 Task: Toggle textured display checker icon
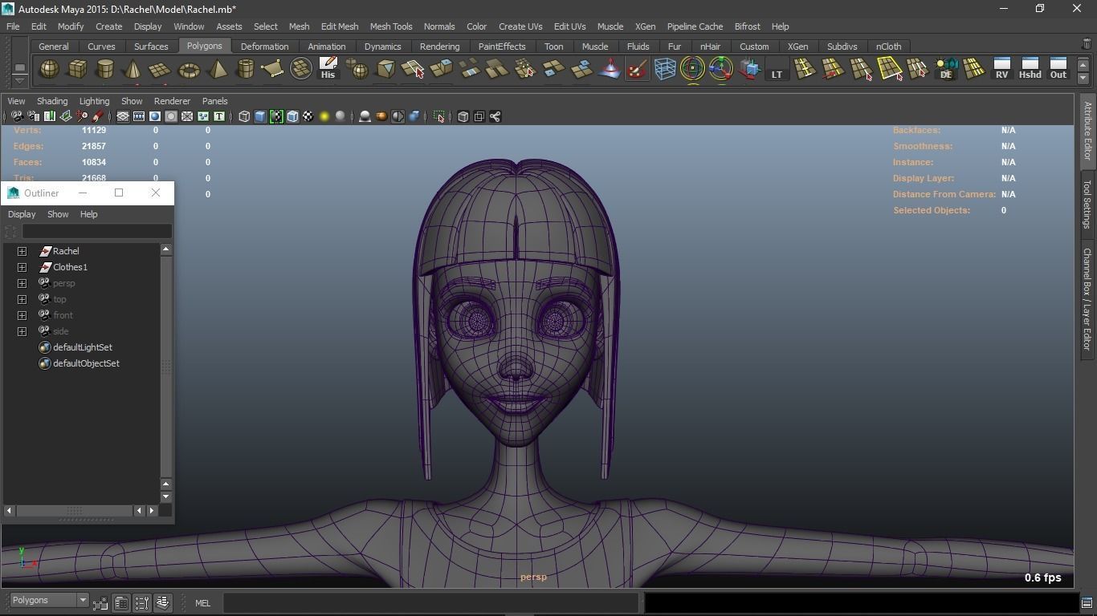308,116
